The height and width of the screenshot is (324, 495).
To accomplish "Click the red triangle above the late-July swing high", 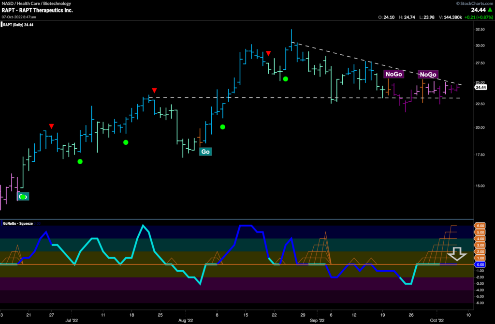I will [154, 90].
